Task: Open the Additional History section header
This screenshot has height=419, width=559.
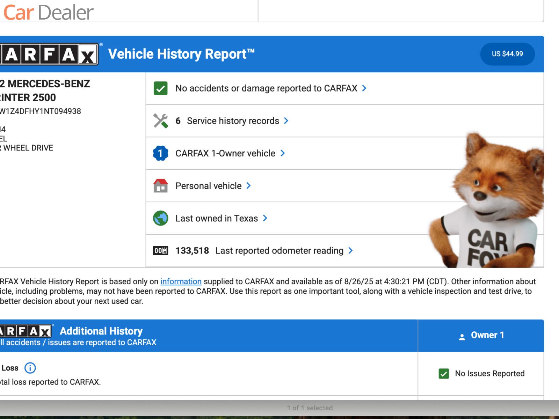Action: 101,331
